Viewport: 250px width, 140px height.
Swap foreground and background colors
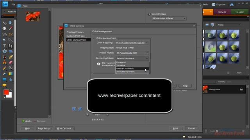[11, 91]
